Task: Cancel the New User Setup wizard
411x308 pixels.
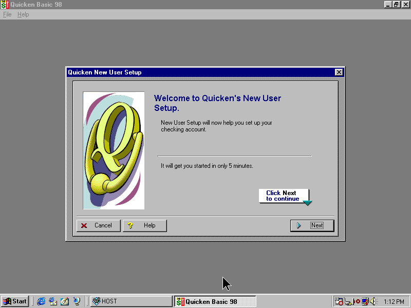Action: click(98, 225)
